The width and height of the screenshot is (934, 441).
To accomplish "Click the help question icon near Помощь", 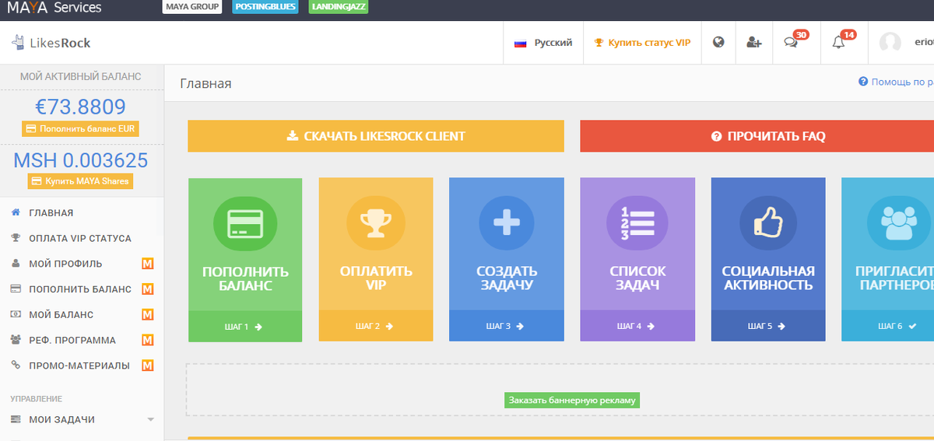I will 863,82.
